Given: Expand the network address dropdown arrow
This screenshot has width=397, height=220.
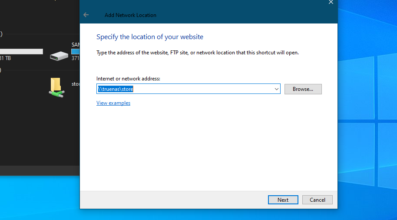Looking at the screenshot, I should click(277, 89).
